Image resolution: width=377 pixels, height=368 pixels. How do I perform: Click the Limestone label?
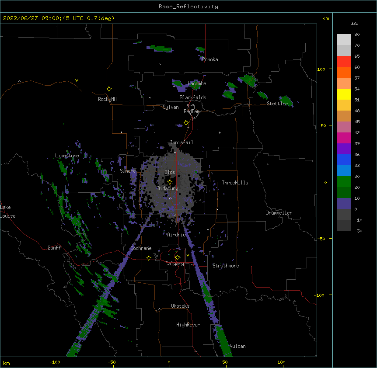tap(67, 156)
